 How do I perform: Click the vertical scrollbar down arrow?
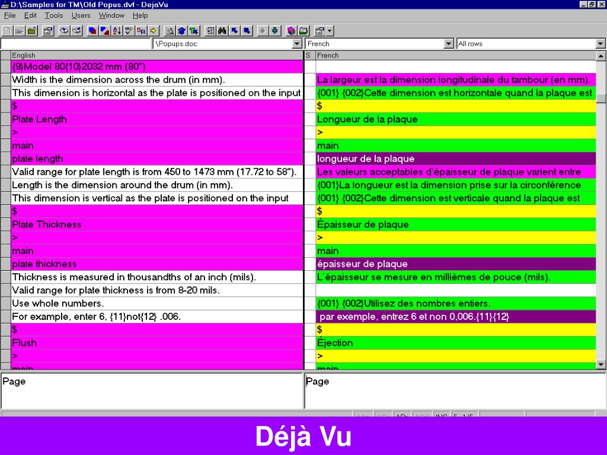click(x=601, y=364)
